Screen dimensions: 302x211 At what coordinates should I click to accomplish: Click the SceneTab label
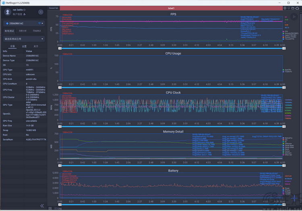(53, 8)
